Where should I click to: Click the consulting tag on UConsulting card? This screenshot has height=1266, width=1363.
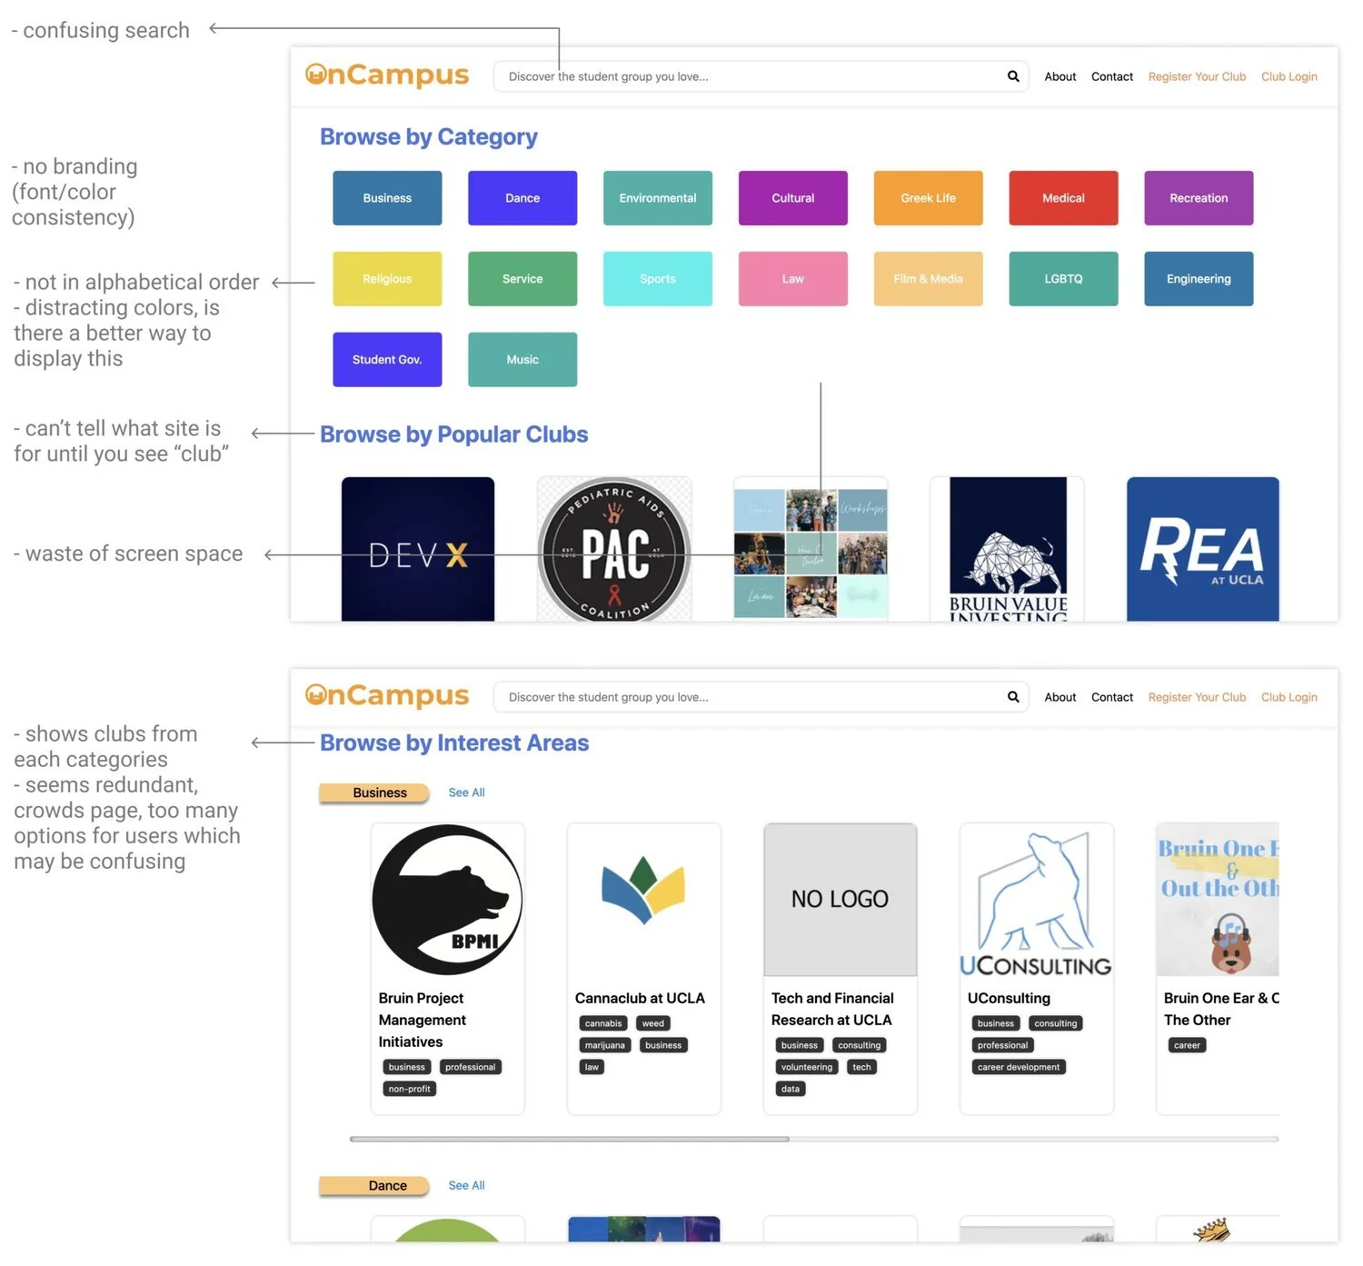tap(1056, 1023)
